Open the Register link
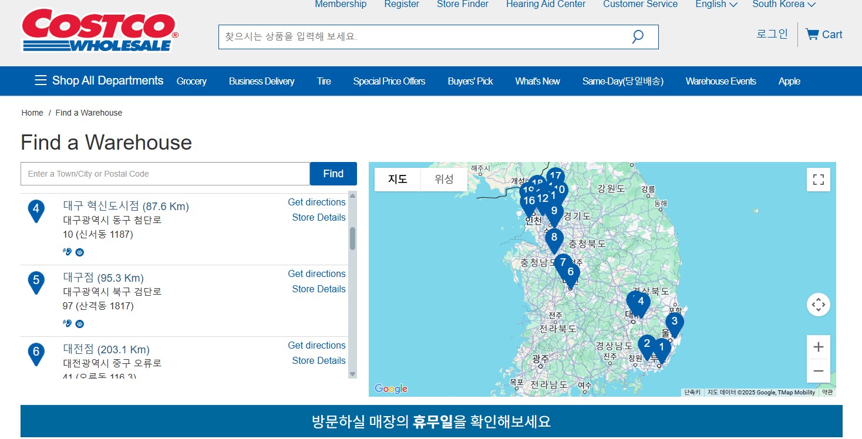The width and height of the screenshot is (862, 439). (402, 4)
